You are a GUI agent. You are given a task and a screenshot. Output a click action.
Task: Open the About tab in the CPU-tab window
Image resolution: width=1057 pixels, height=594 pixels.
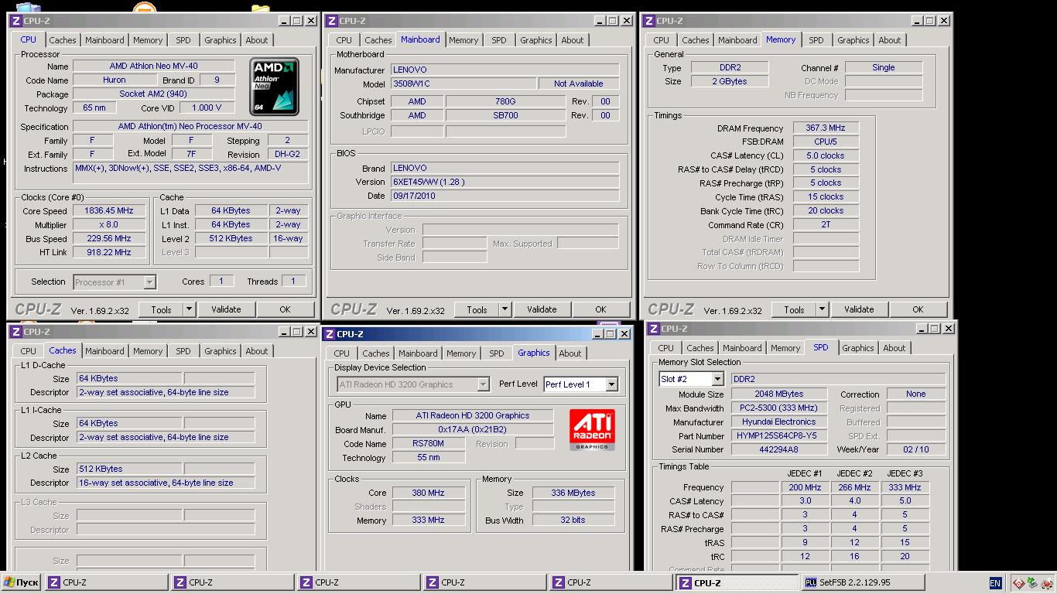[257, 40]
